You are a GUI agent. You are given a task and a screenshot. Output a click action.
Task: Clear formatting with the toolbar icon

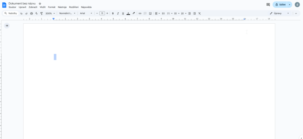point(199,13)
